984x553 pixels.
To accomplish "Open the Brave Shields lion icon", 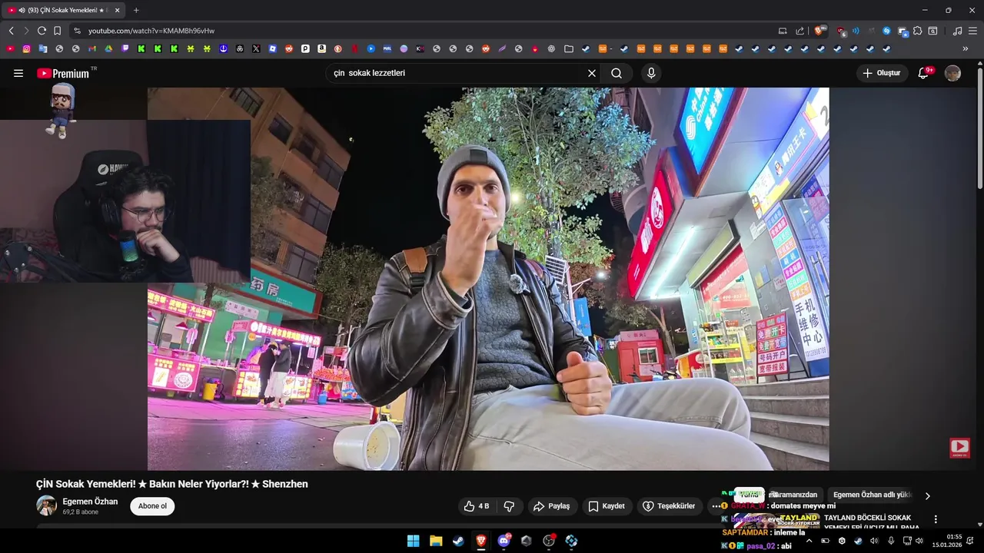I will 819,31.
